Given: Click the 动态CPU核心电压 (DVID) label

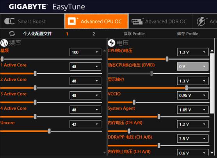Looking at the screenshot, I should pyautogui.click(x=131, y=65).
